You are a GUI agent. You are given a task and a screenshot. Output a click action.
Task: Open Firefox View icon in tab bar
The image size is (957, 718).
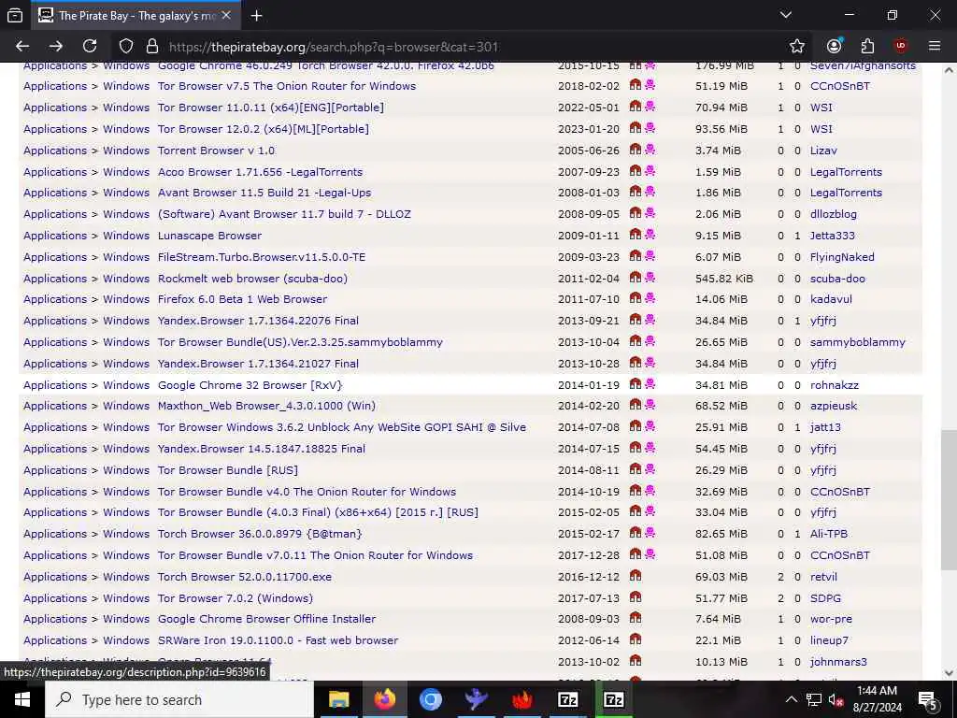(x=15, y=16)
